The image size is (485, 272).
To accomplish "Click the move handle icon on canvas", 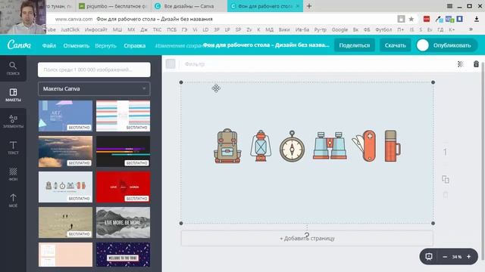I will [216, 88].
